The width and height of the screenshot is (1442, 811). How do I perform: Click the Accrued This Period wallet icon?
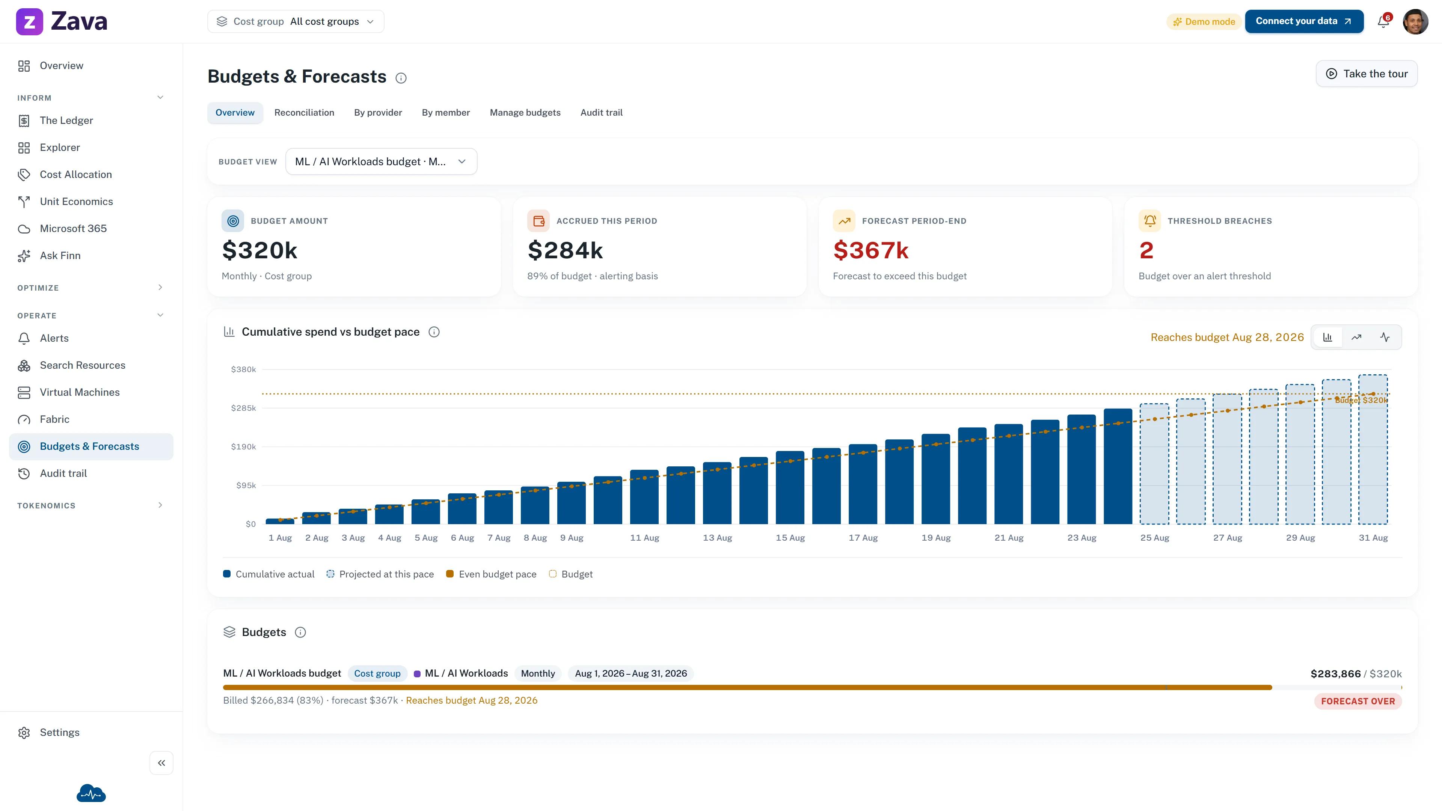tap(538, 220)
